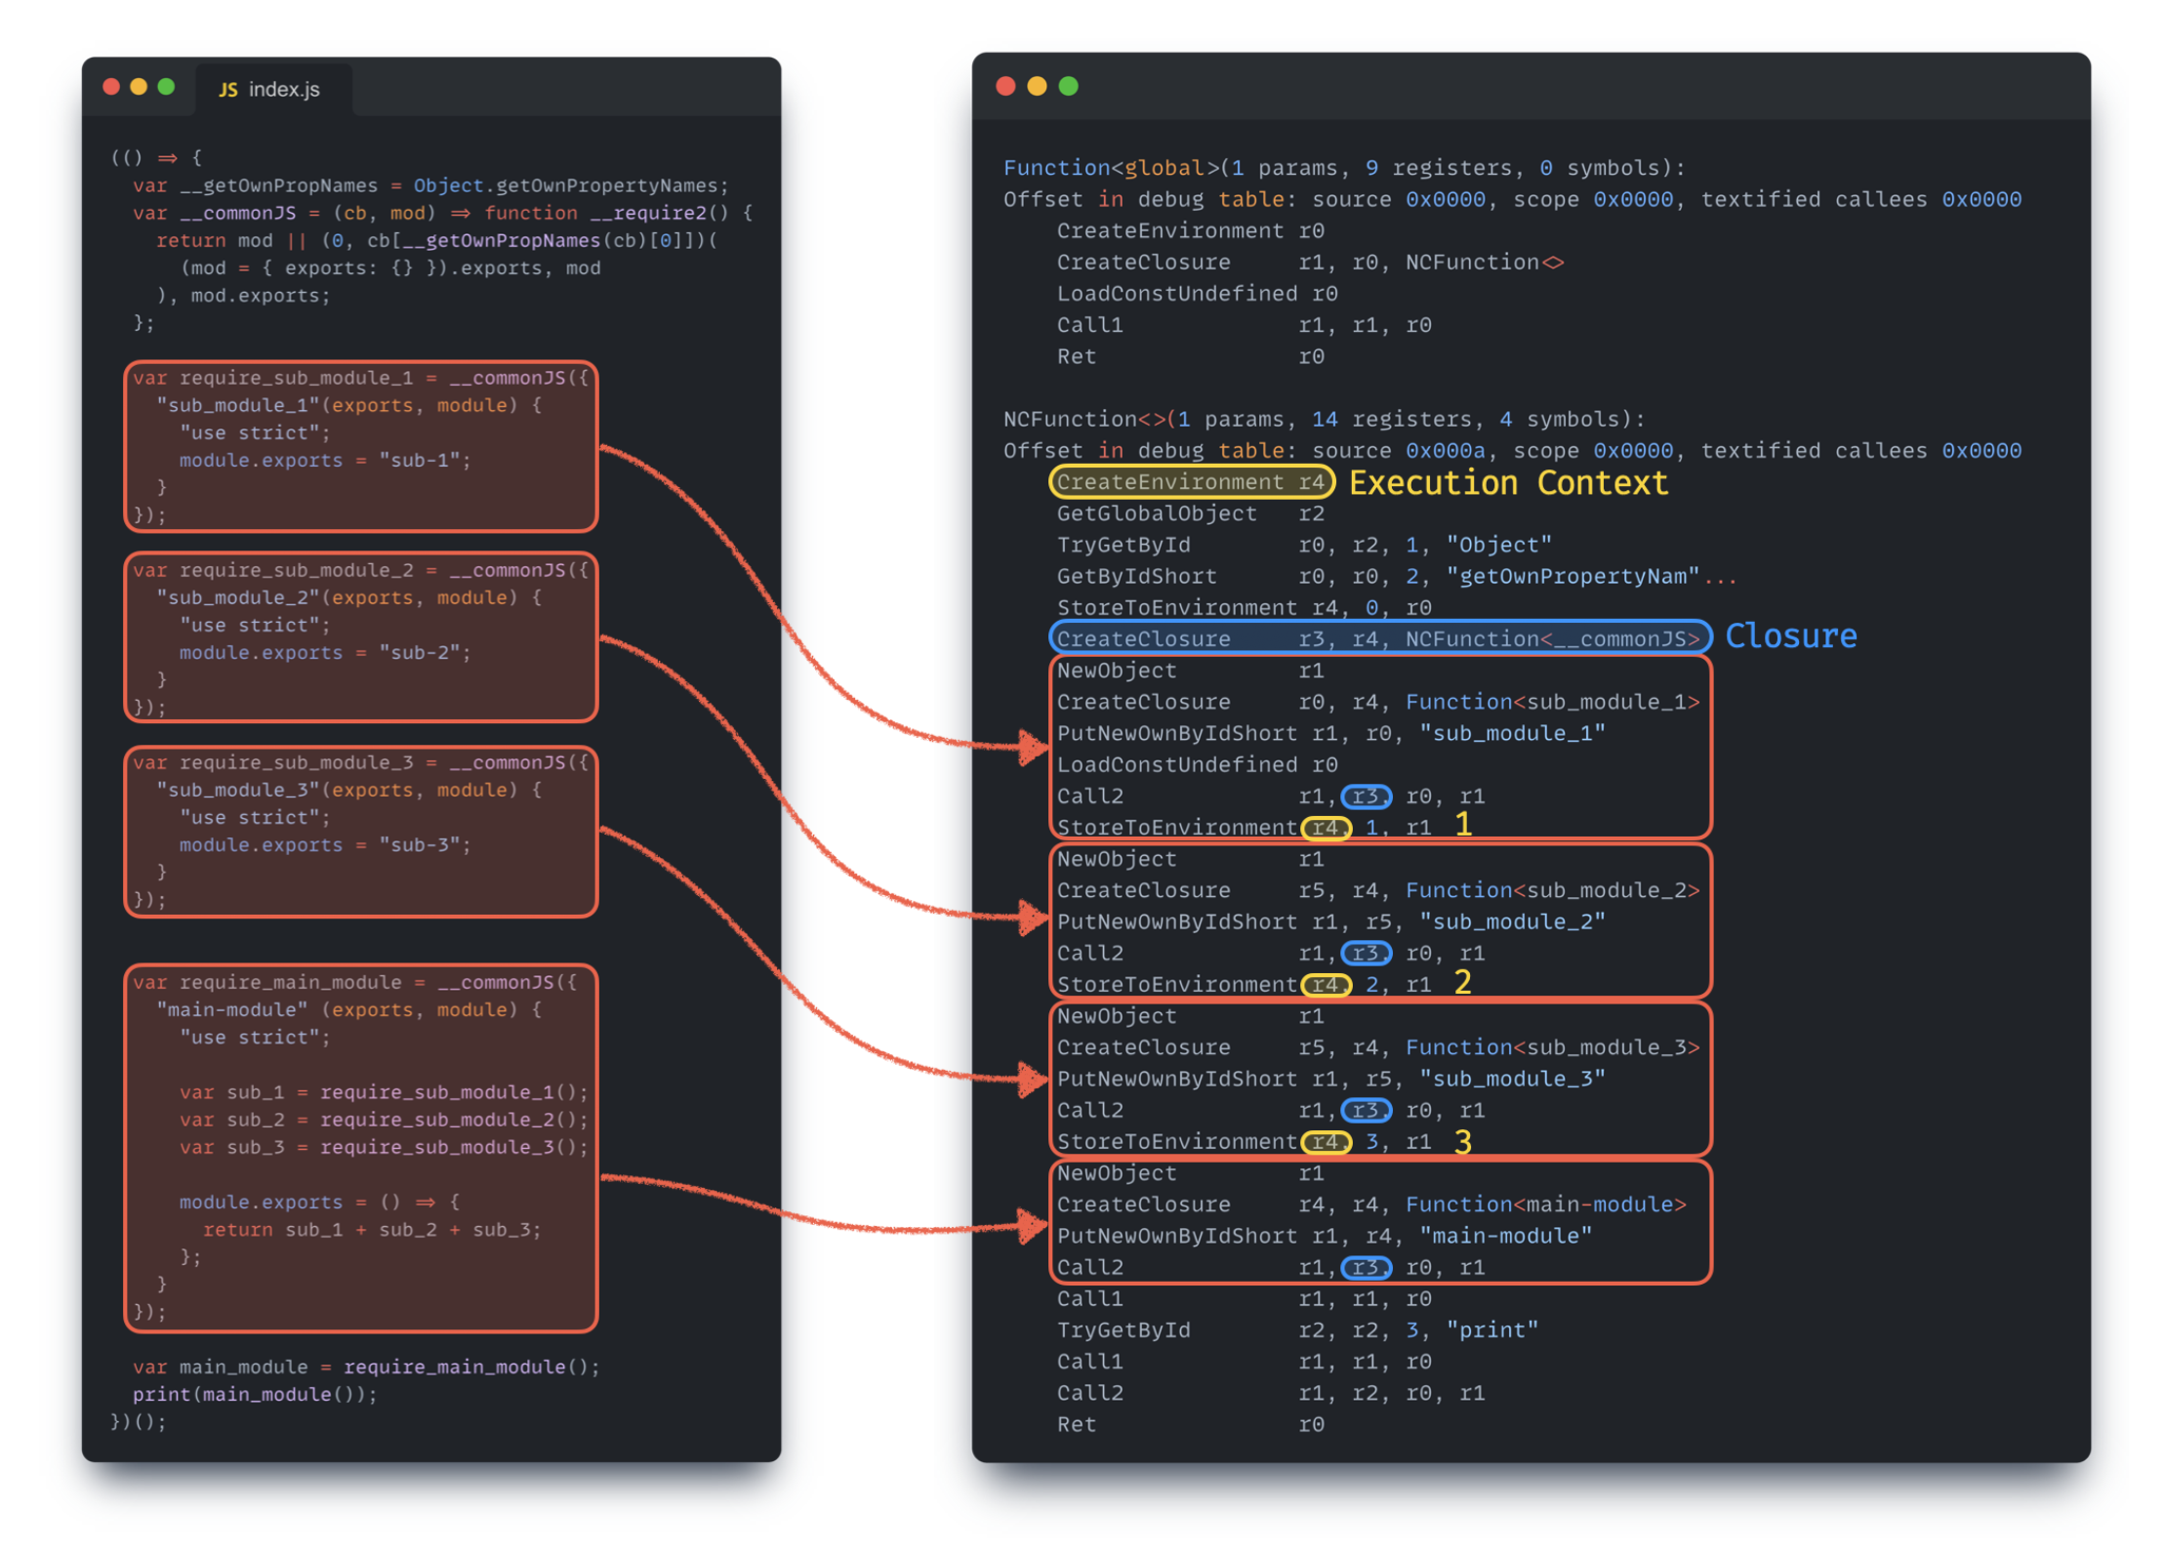
Task: Click the Closure label
Action: tap(1791, 635)
